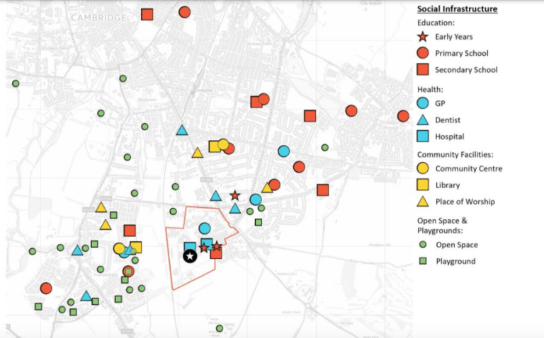Select the Primary School legend circle

[x=423, y=53]
